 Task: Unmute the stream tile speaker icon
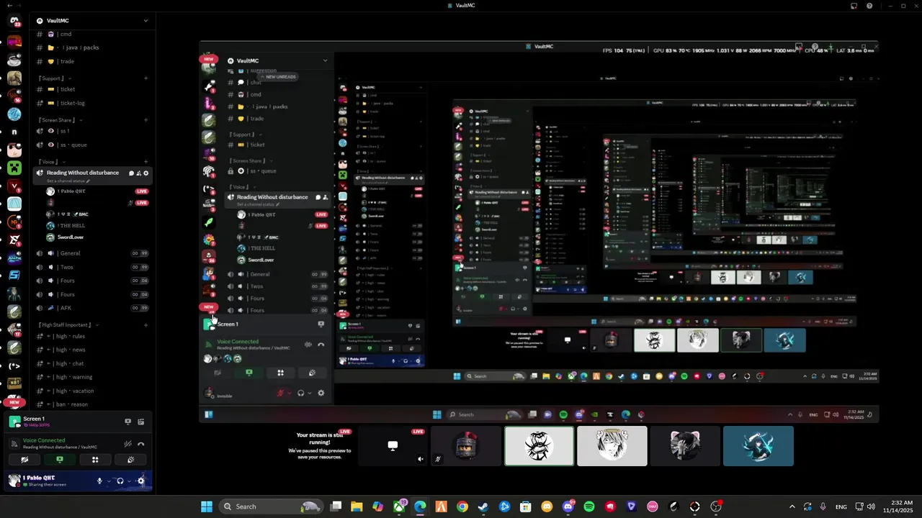421,459
